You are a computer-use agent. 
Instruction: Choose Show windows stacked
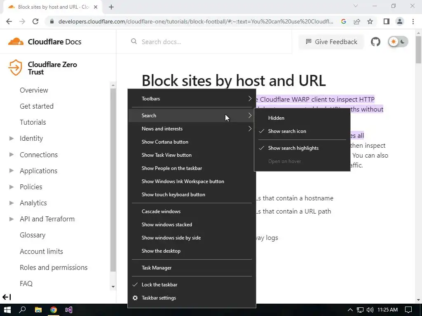pyautogui.click(x=192, y=225)
